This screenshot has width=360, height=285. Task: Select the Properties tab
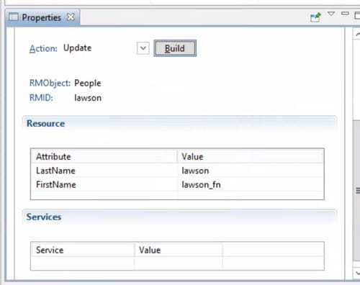click(41, 17)
